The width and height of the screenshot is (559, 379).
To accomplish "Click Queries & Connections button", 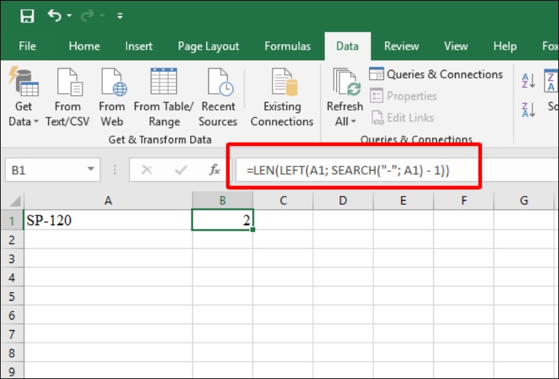I will (x=435, y=74).
